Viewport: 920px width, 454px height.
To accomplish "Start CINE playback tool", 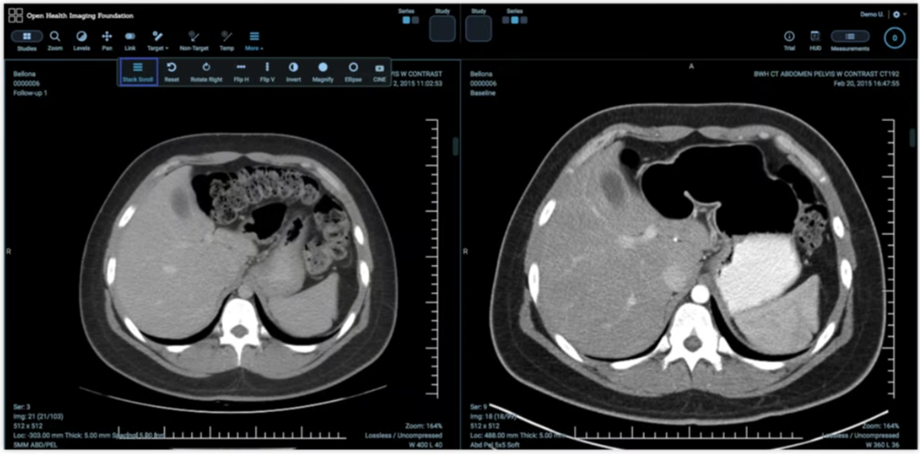I will pyautogui.click(x=379, y=72).
